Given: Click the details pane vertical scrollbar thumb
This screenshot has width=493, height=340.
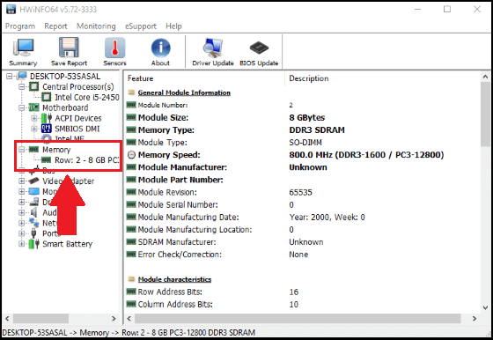Looking at the screenshot, I should tap(485, 114).
